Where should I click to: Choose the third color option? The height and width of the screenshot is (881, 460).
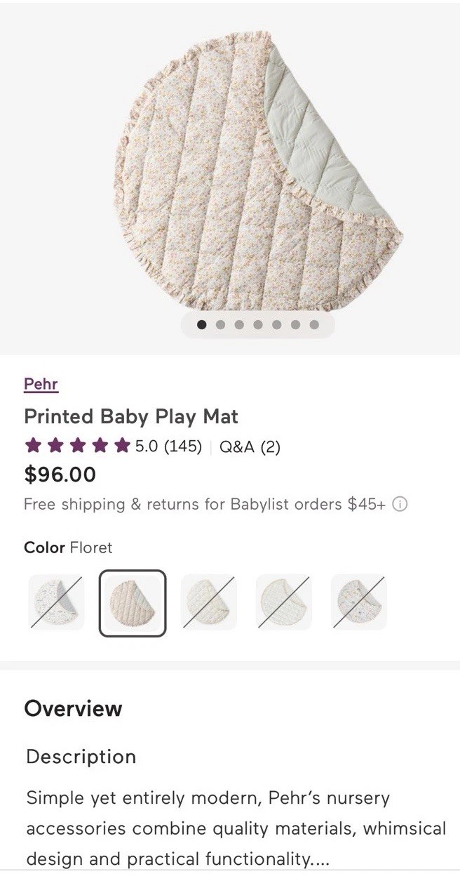click(207, 600)
